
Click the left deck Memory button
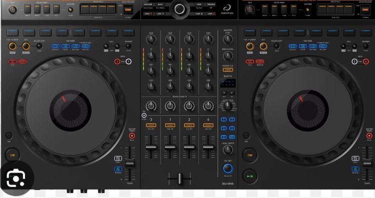pyautogui.click(x=128, y=46)
